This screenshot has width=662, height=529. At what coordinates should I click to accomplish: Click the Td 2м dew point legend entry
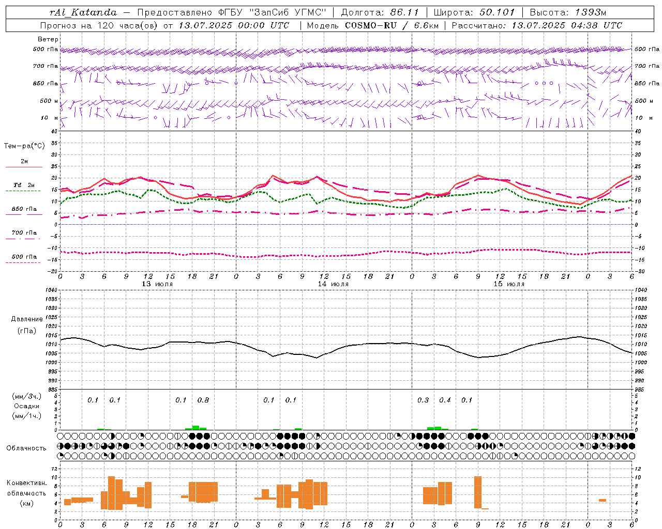click(24, 185)
